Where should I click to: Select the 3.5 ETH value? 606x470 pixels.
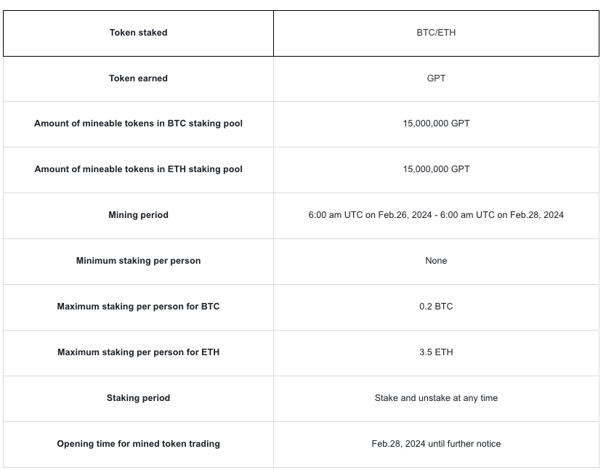click(x=436, y=352)
